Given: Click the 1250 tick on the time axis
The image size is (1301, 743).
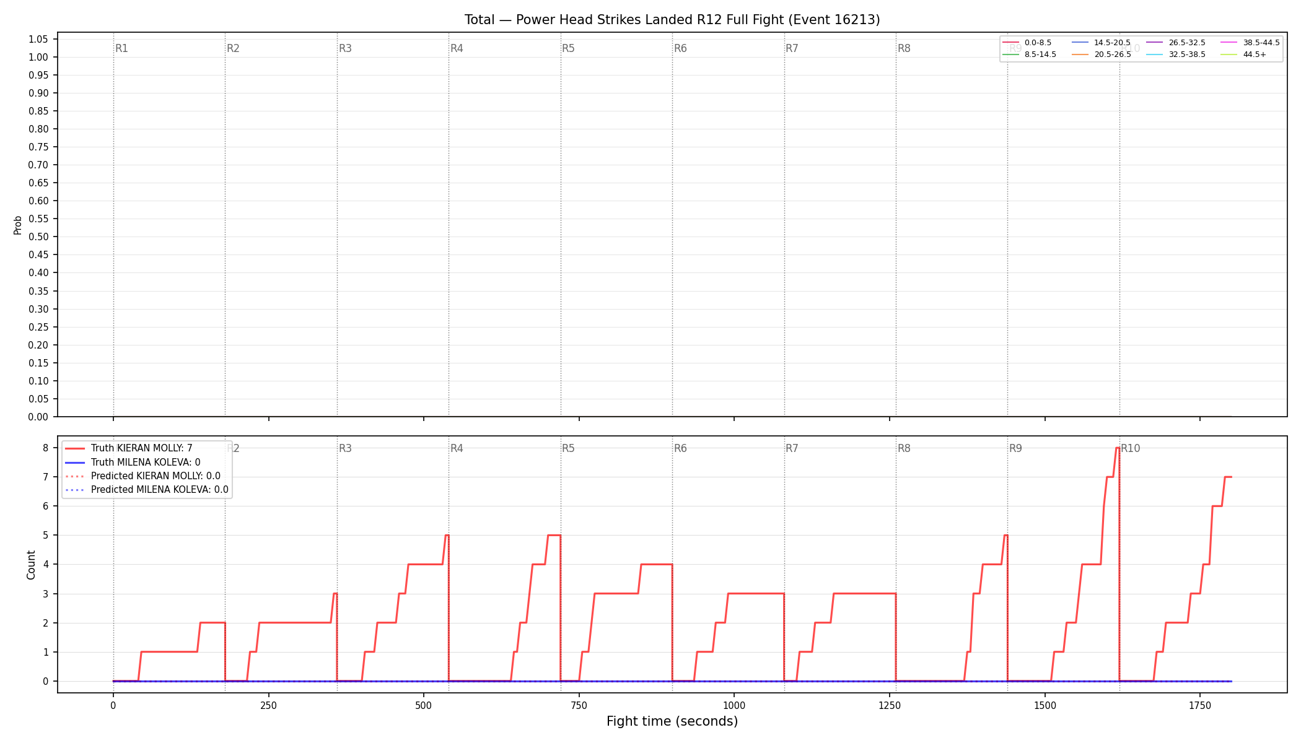Looking at the screenshot, I should click(890, 705).
